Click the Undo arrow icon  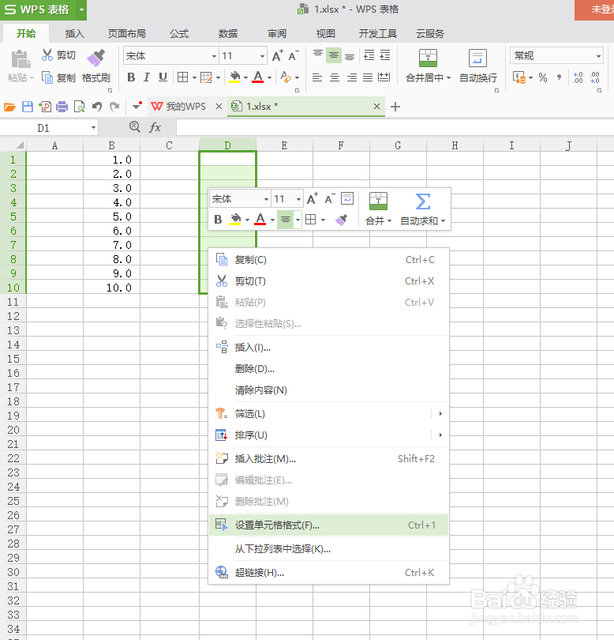(x=96, y=107)
